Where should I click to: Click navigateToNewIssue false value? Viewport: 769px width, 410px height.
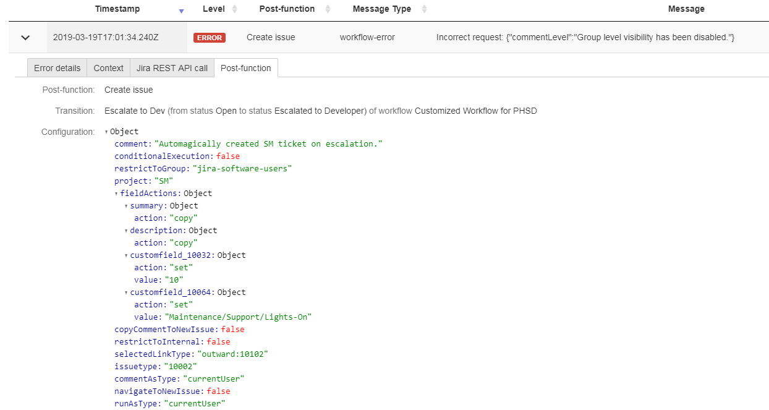click(x=218, y=391)
